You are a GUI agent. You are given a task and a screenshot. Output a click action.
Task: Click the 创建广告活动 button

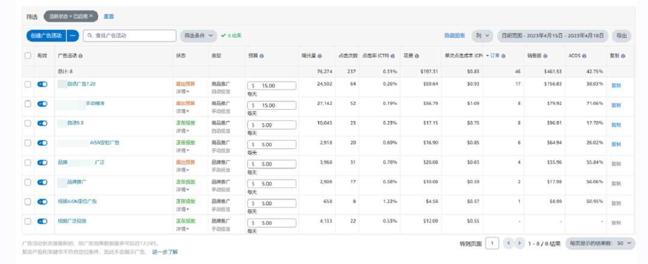coord(46,35)
